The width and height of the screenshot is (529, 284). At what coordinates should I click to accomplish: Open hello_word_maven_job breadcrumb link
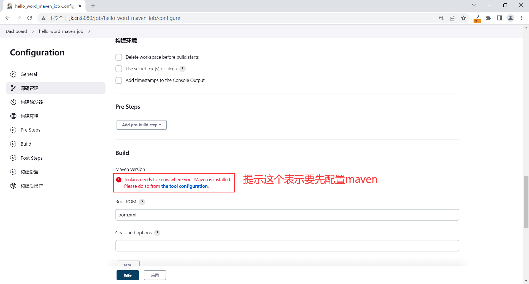coord(61,31)
